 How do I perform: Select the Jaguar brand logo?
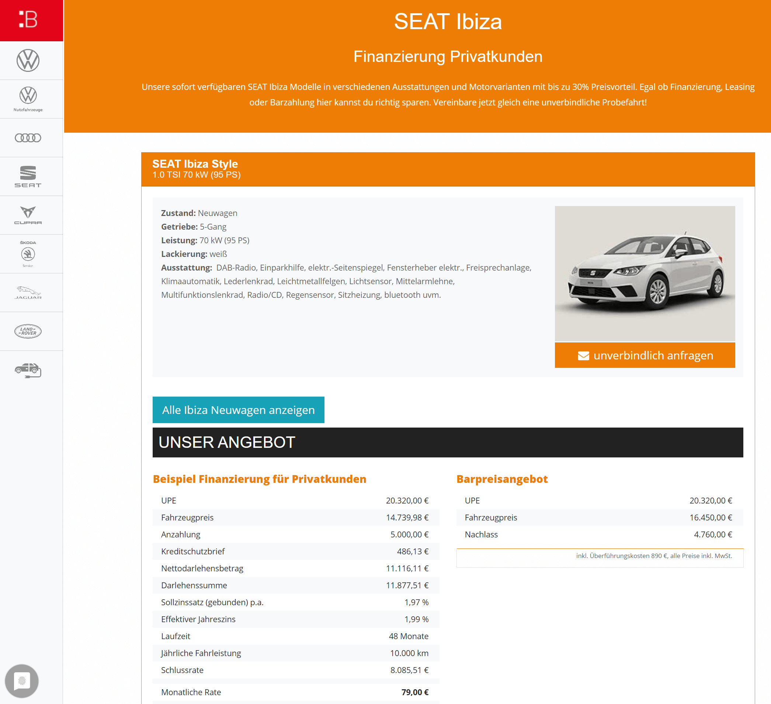(x=28, y=293)
